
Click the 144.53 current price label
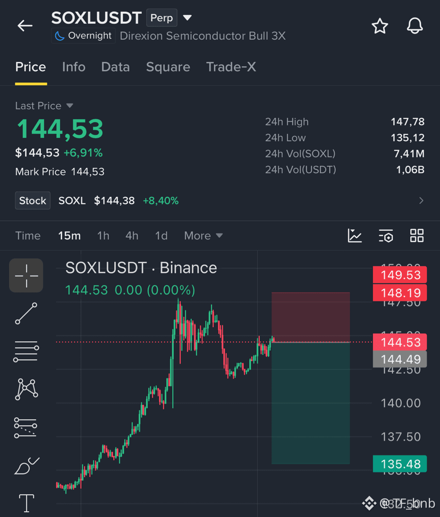tap(400, 342)
